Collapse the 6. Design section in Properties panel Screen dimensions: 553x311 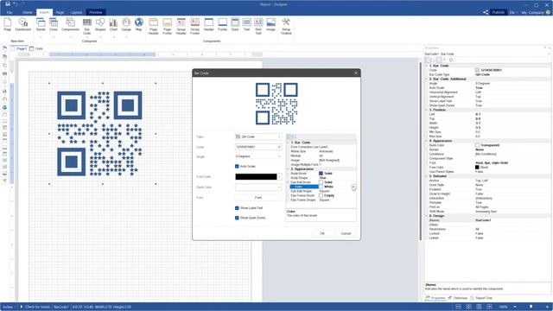(426, 216)
